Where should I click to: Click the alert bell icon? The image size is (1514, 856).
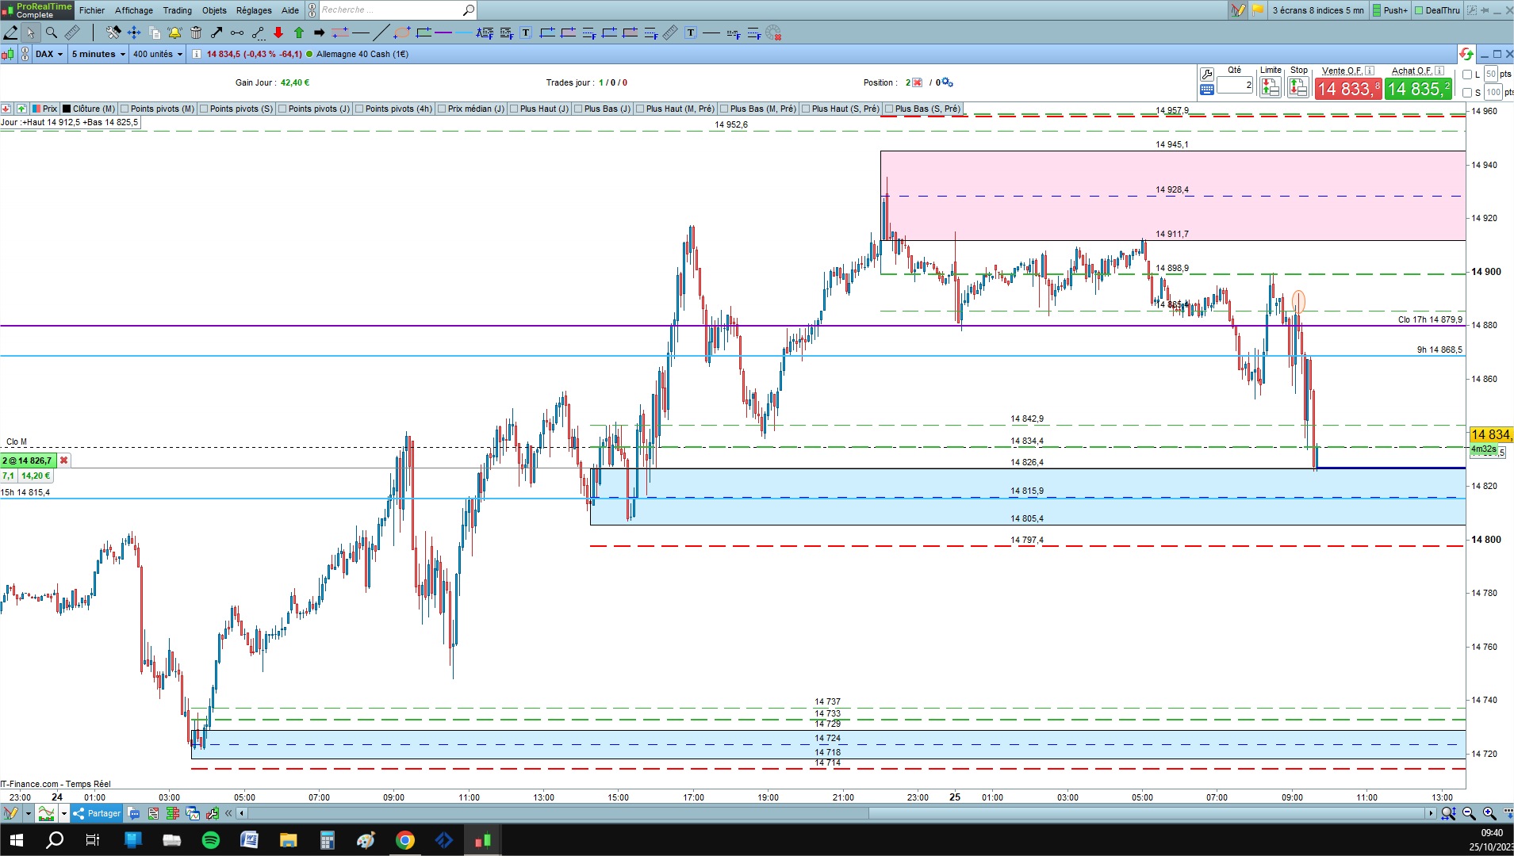tap(174, 32)
